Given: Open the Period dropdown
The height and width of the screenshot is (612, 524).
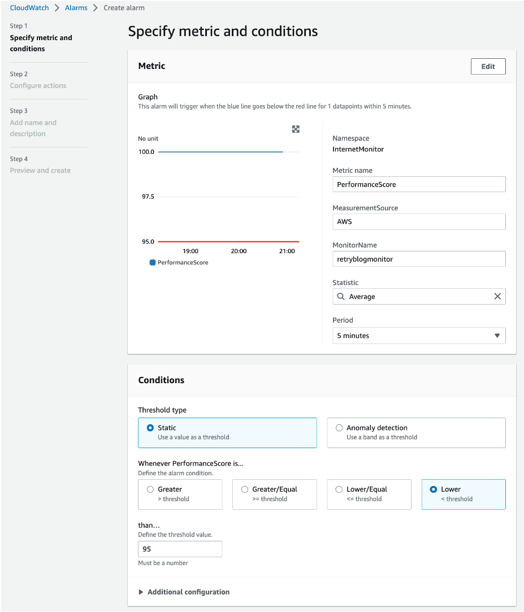Looking at the screenshot, I should 419,336.
